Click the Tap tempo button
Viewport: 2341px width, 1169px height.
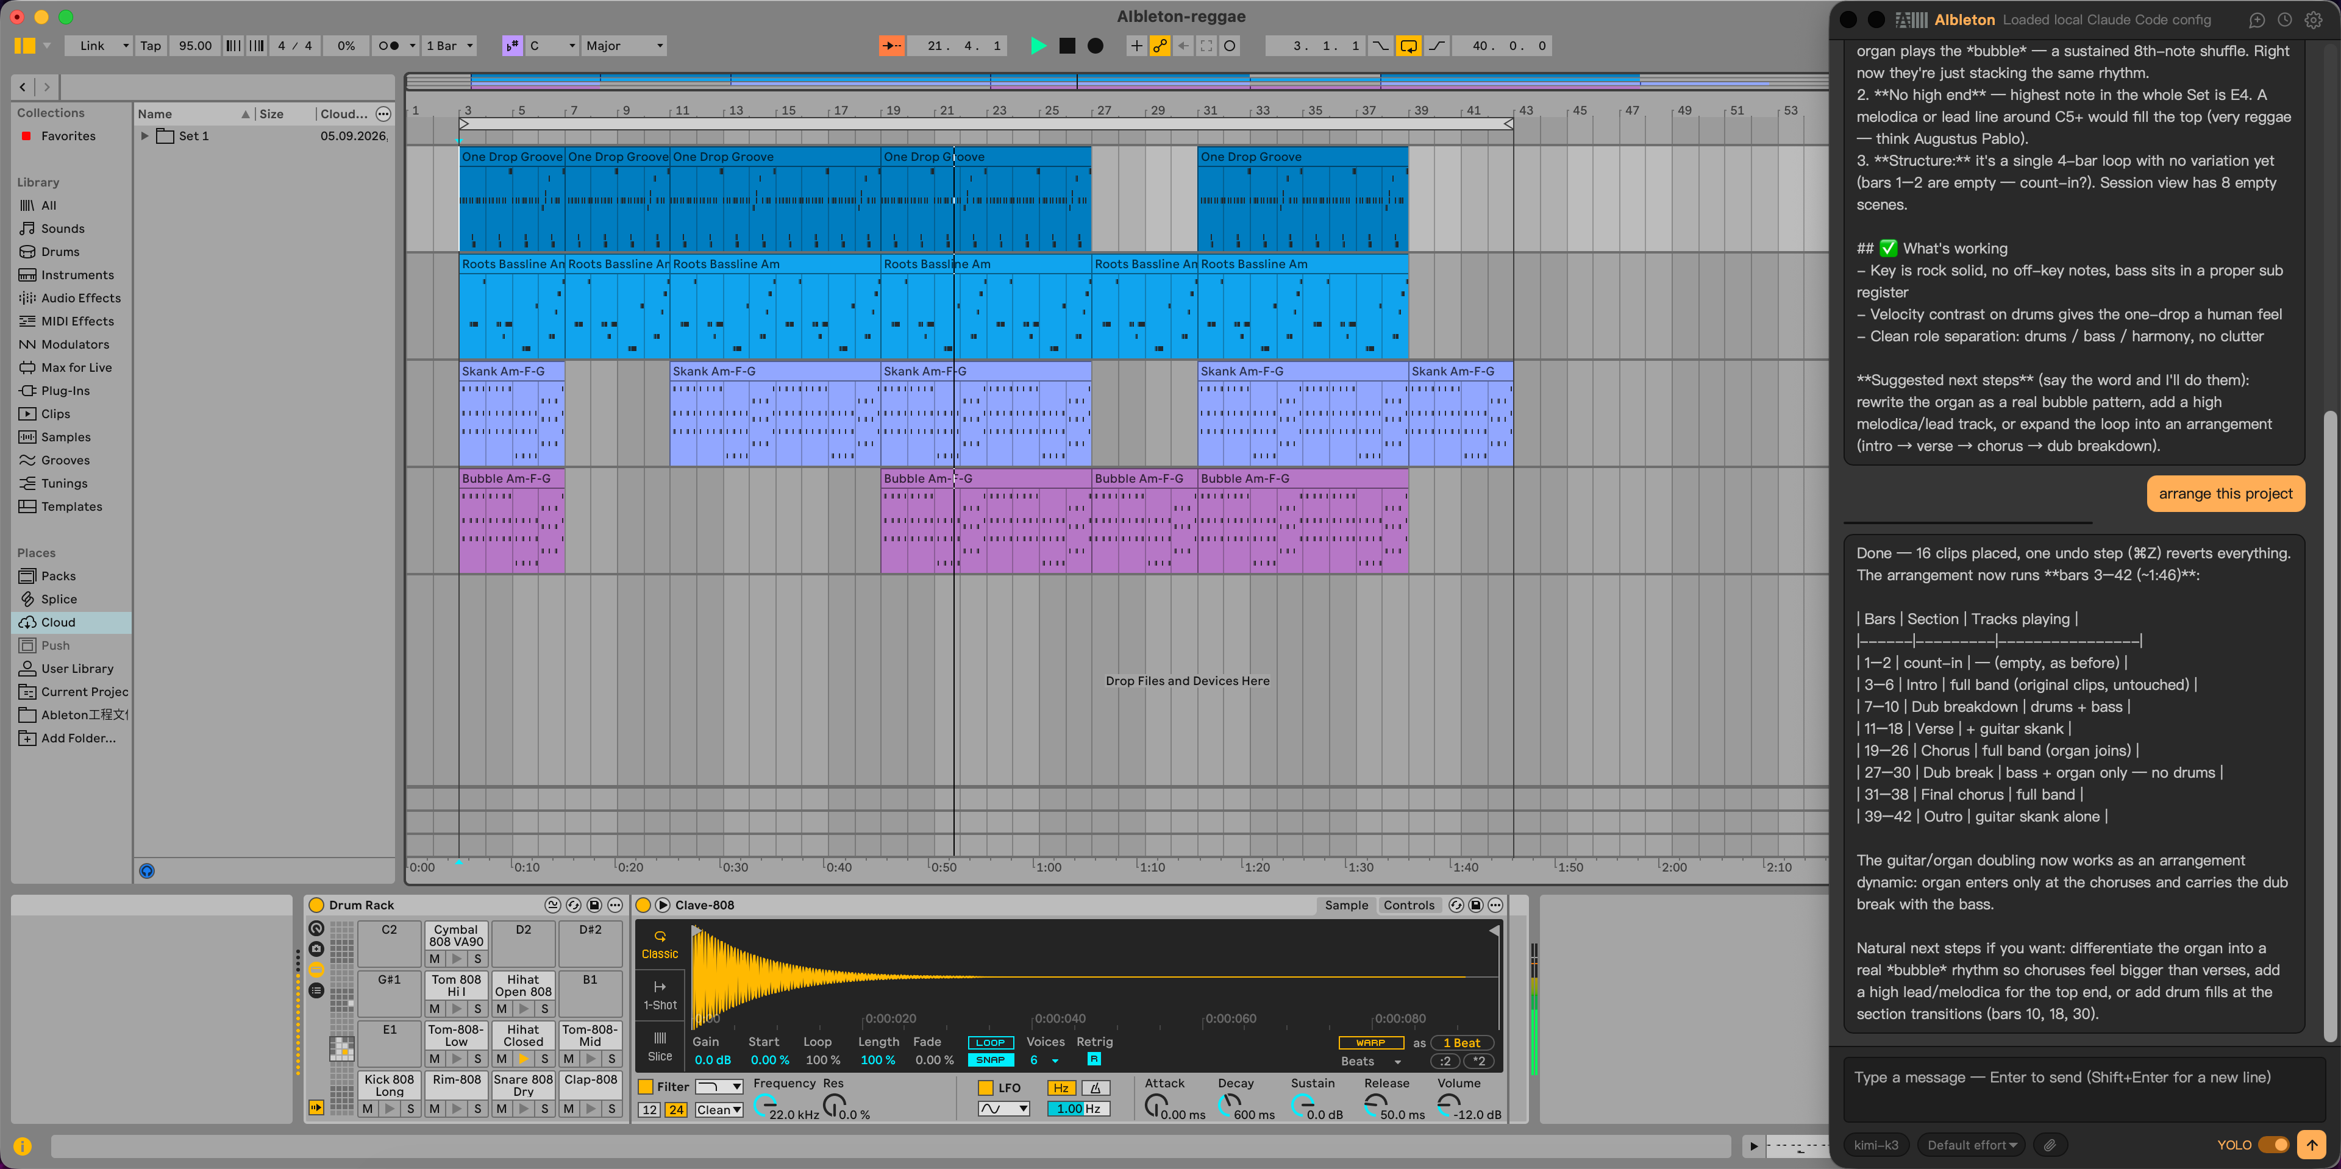pyautogui.click(x=150, y=46)
